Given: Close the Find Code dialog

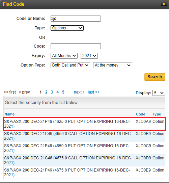Looking at the screenshot, I should pyautogui.click(x=164, y=4).
